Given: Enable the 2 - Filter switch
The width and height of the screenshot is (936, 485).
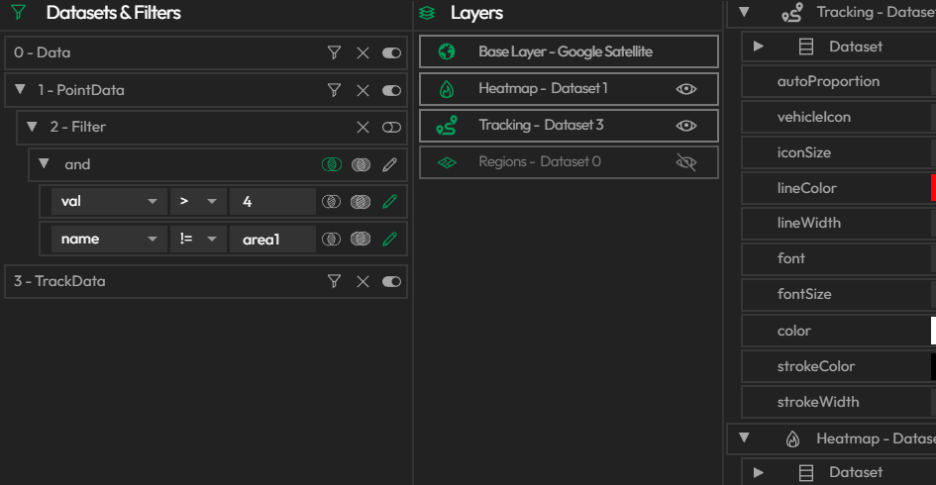Looking at the screenshot, I should tap(391, 127).
